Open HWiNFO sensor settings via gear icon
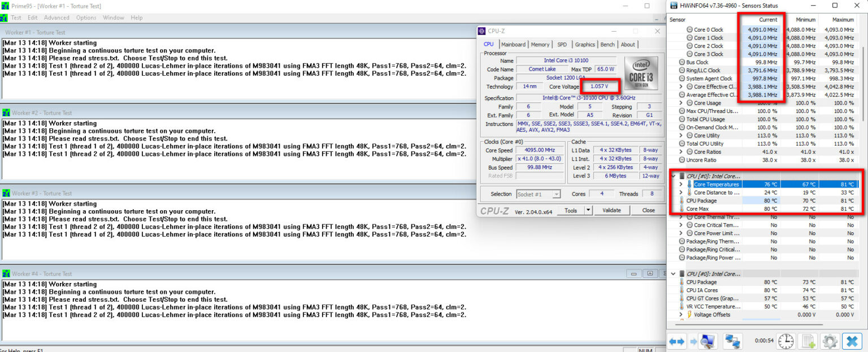 [829, 341]
